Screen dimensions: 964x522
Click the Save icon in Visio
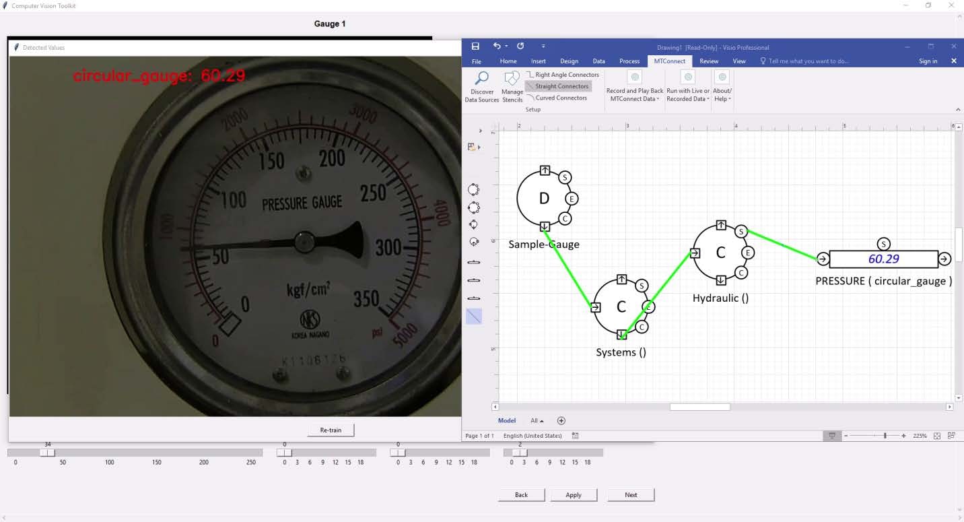(x=475, y=46)
